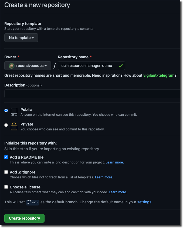Open Learn more link for README file
Viewport: 183px width, 228px height.
[x=114, y=162]
